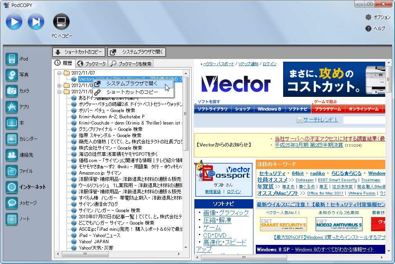Click the ベクターパスポート link
Viewport: 395px width, 264px height.
[218, 64]
